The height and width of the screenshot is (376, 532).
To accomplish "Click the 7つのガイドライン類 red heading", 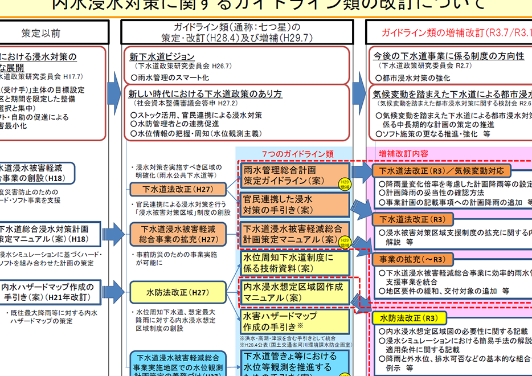I will point(298,154).
